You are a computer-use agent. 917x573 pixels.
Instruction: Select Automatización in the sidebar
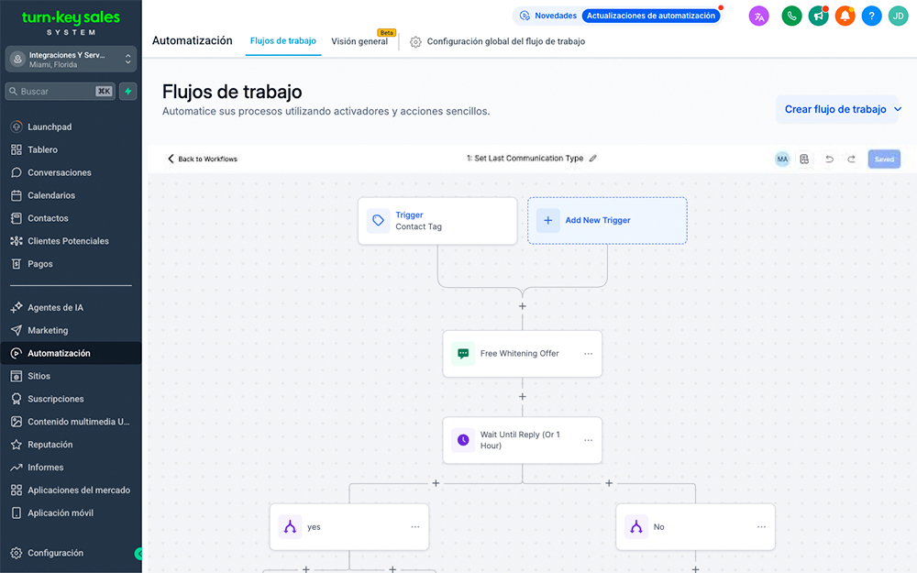[x=71, y=353]
